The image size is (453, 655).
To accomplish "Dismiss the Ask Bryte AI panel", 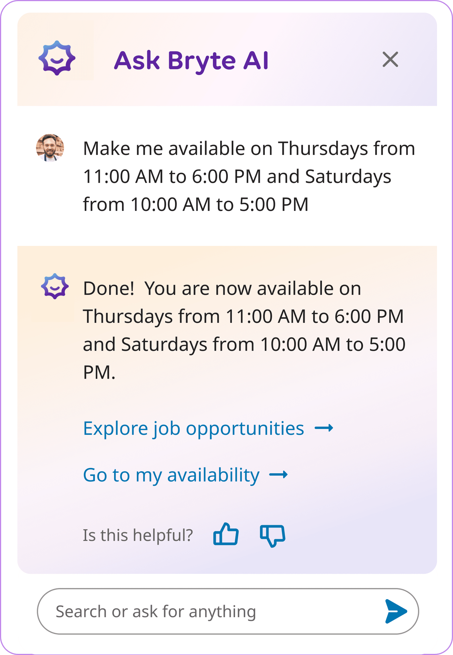I will coord(390,60).
